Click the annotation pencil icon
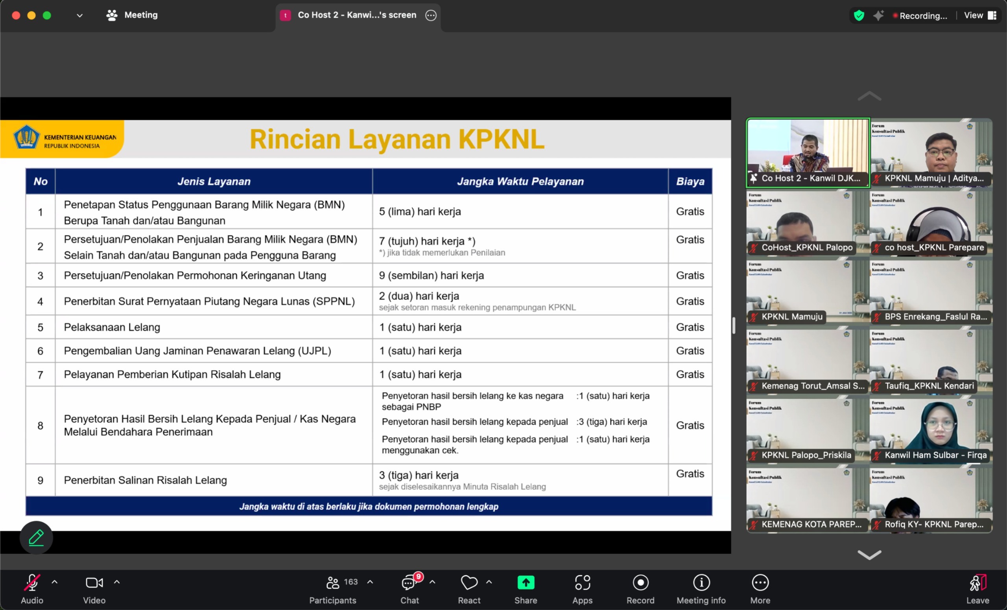This screenshot has width=1007, height=610. [36, 537]
